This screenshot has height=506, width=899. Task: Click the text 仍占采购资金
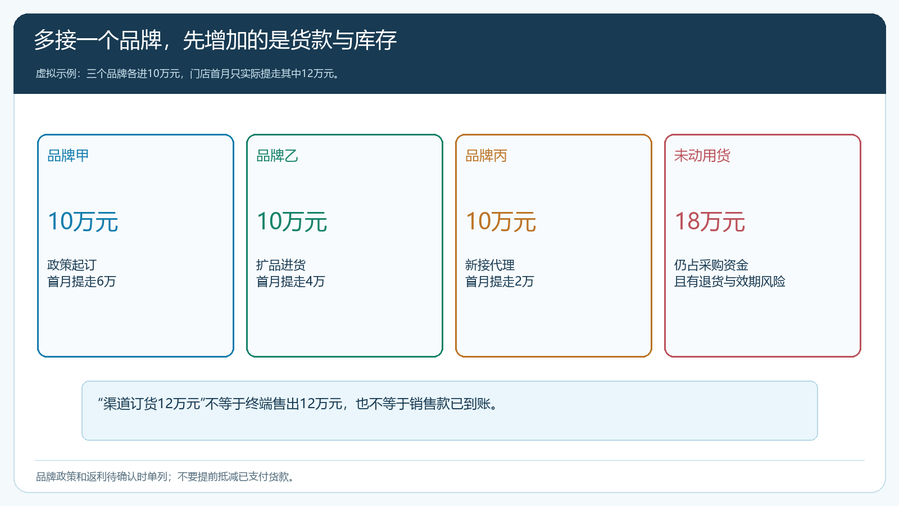pyautogui.click(x=711, y=265)
